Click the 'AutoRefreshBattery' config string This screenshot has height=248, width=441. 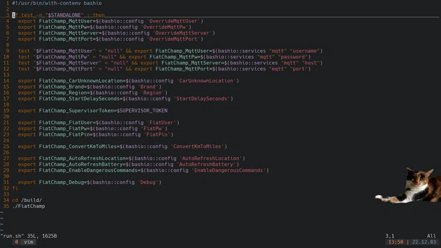coord(206,164)
